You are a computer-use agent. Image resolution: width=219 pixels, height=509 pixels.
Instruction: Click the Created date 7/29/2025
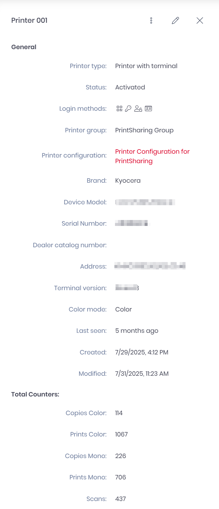point(141,352)
